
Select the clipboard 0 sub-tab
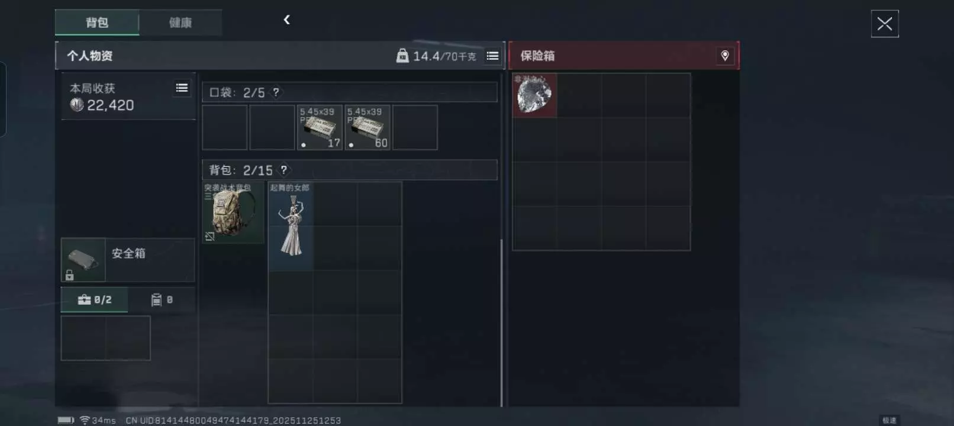tap(162, 299)
